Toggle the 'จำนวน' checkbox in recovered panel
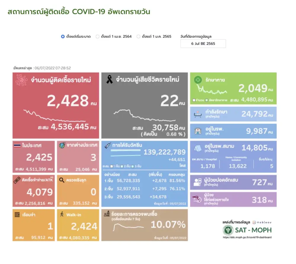This screenshot has width=296, height=264. tap(194, 100)
